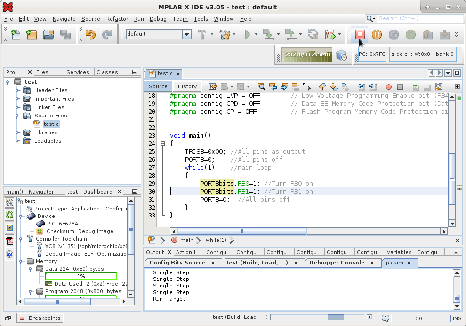Click the blue help icon in Dashboard sidebar

click(9, 254)
